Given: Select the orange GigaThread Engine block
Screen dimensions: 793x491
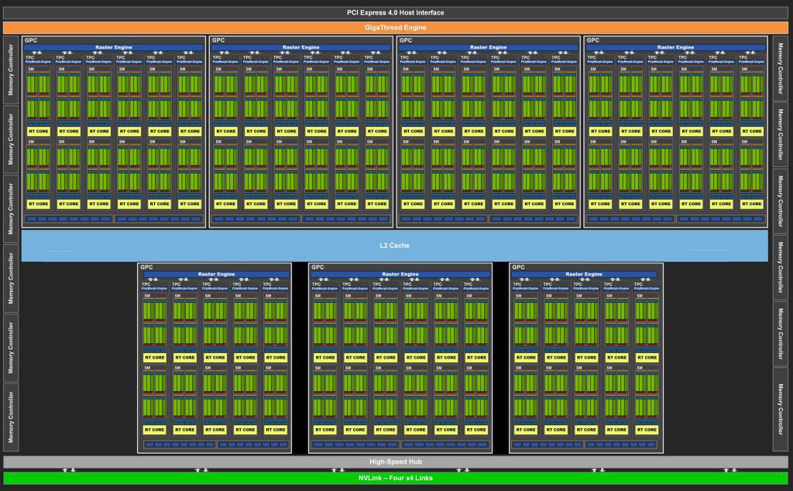Looking at the screenshot, I should [396, 27].
